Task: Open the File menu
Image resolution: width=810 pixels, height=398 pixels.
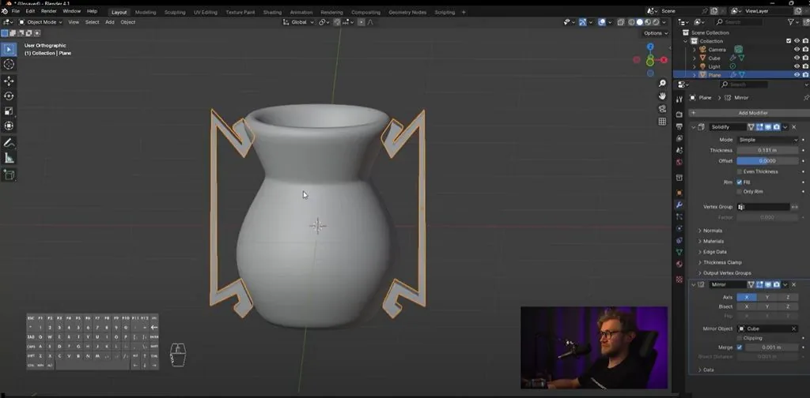Action: (x=16, y=11)
